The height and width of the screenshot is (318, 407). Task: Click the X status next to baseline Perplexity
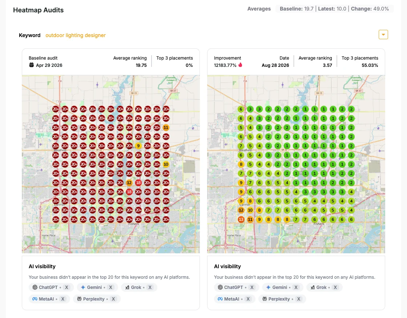(113, 299)
